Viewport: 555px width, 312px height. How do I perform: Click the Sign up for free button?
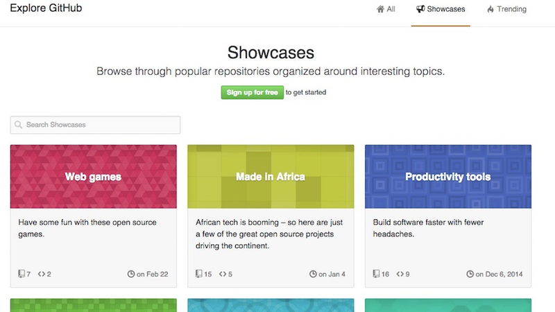253,92
